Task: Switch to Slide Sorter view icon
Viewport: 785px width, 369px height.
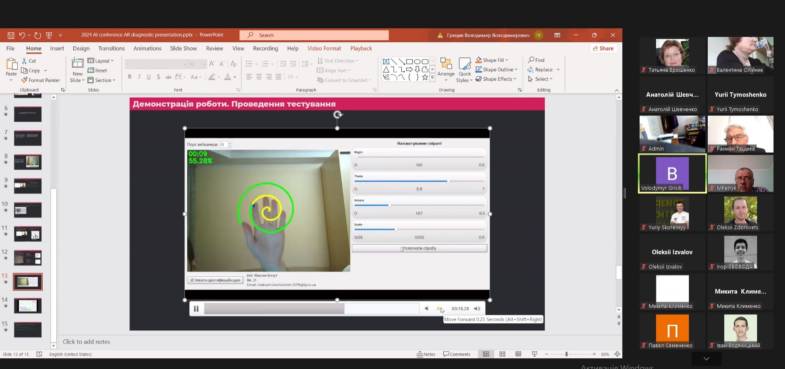Action: coord(502,354)
